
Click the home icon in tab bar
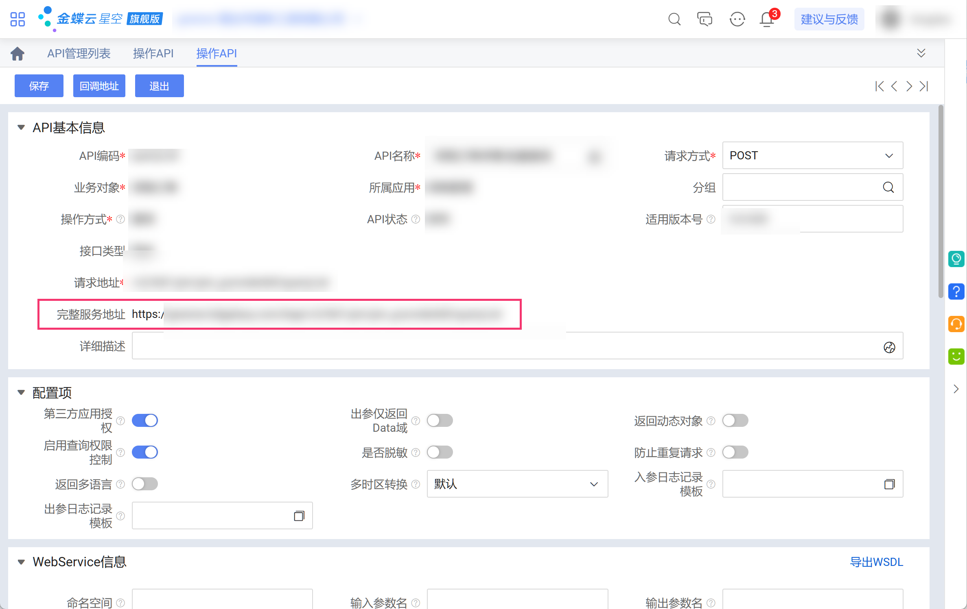pos(18,53)
